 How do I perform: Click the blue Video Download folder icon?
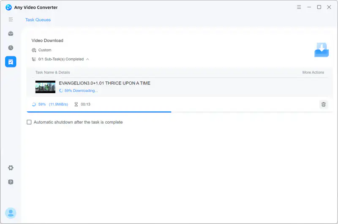click(322, 50)
